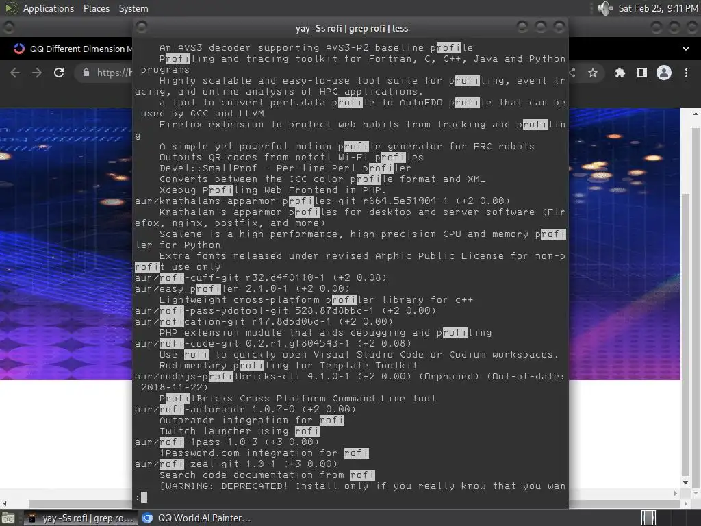Click text 'aur/rofi-code-git 0.2.r1.gf804543-1'

click(x=242, y=344)
